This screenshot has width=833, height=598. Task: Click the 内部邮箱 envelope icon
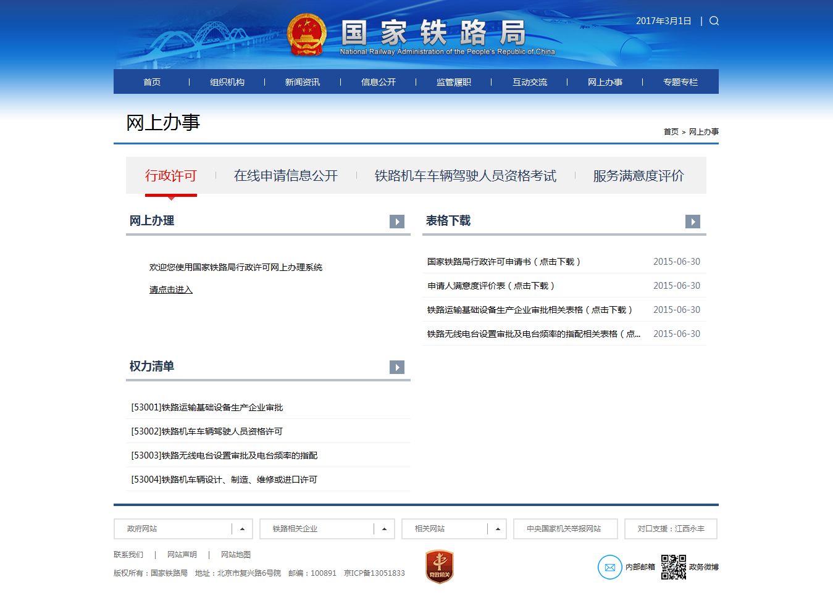click(609, 567)
